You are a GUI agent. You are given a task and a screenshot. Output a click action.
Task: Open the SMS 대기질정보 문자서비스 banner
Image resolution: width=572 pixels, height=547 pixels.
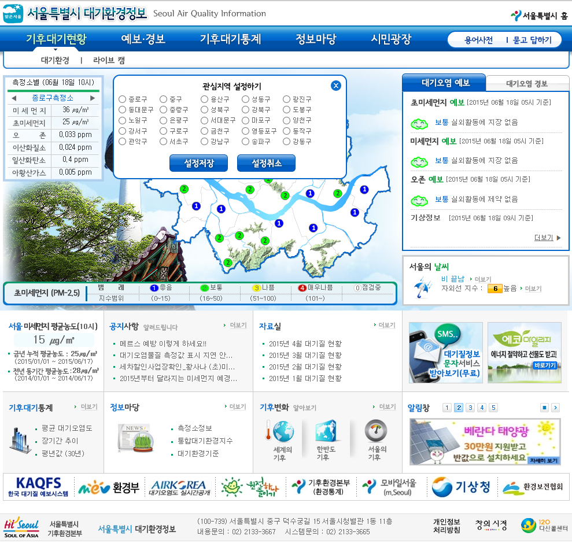point(445,352)
